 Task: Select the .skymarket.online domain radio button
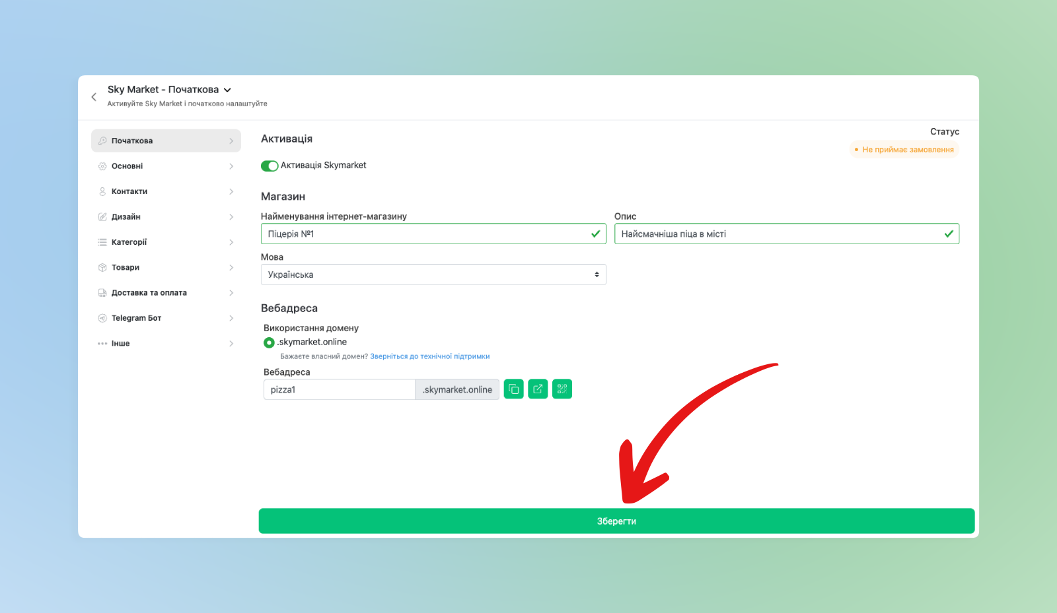tap(269, 342)
